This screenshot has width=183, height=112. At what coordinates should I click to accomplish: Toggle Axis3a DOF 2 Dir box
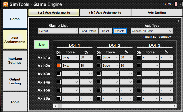click(x=99, y=74)
